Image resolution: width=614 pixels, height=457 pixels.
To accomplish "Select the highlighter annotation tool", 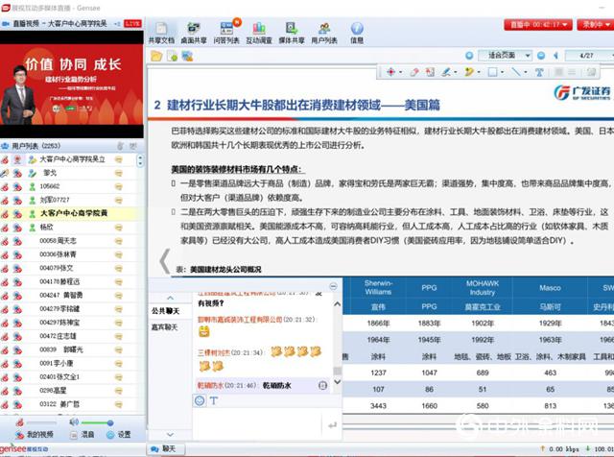I will [469, 72].
